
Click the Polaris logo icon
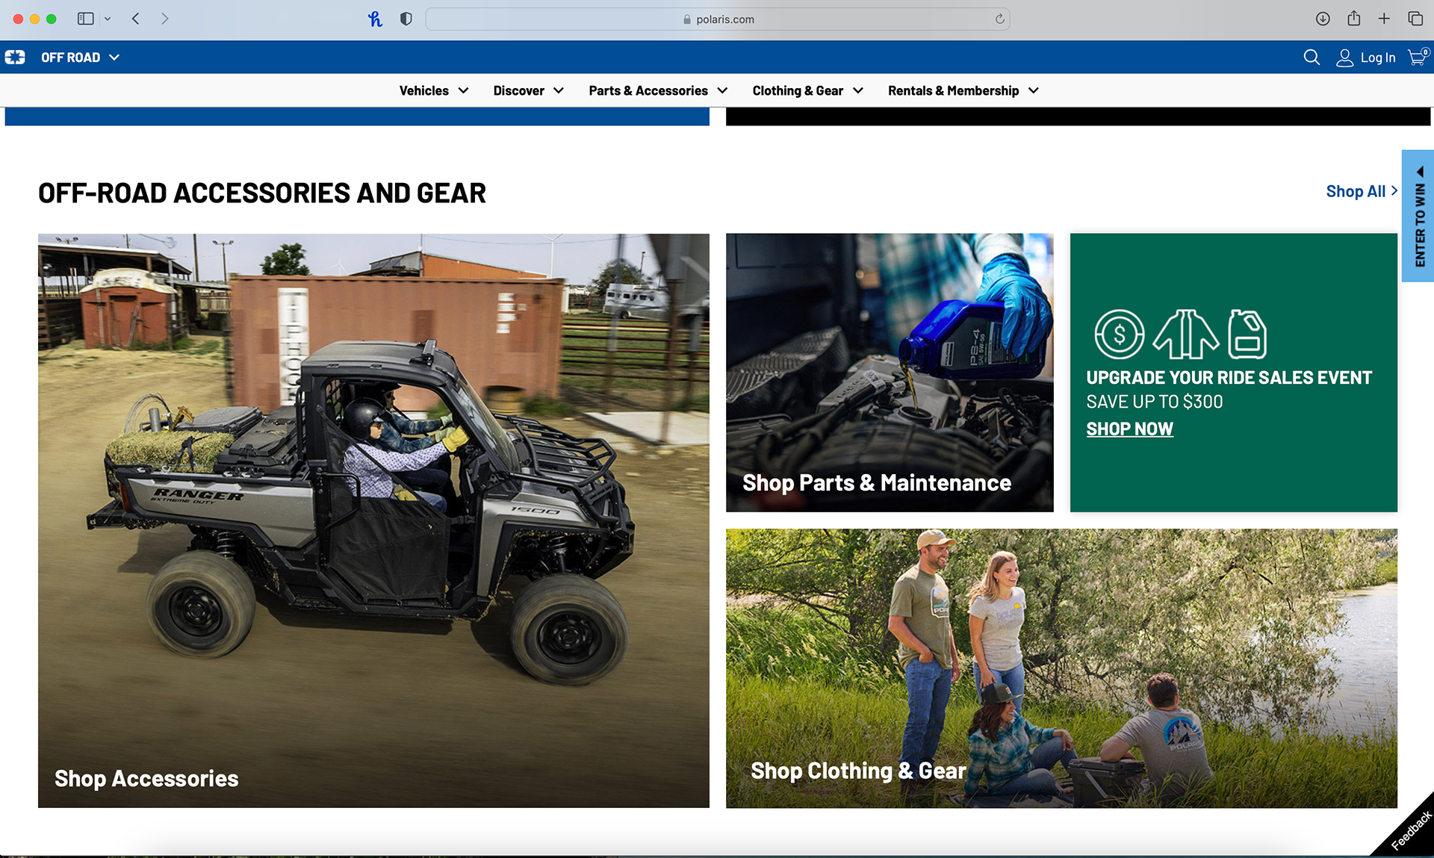[x=15, y=57]
